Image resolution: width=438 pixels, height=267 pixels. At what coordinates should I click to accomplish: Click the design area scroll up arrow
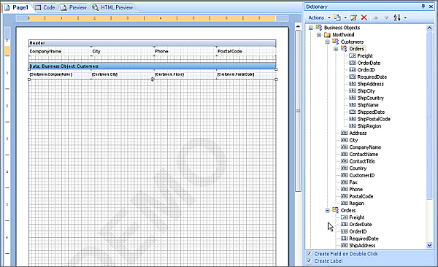pyautogui.click(x=298, y=26)
